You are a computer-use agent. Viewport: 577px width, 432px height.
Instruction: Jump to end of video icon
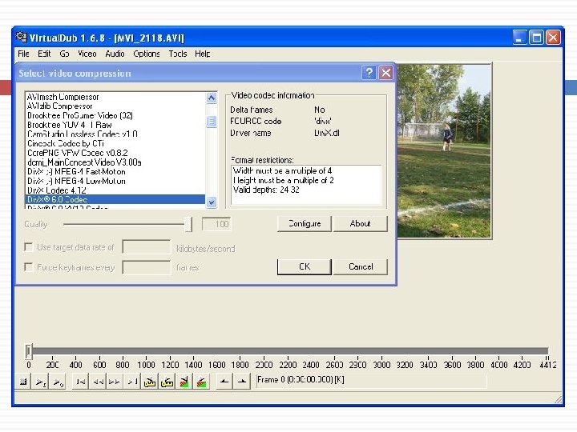132,382
